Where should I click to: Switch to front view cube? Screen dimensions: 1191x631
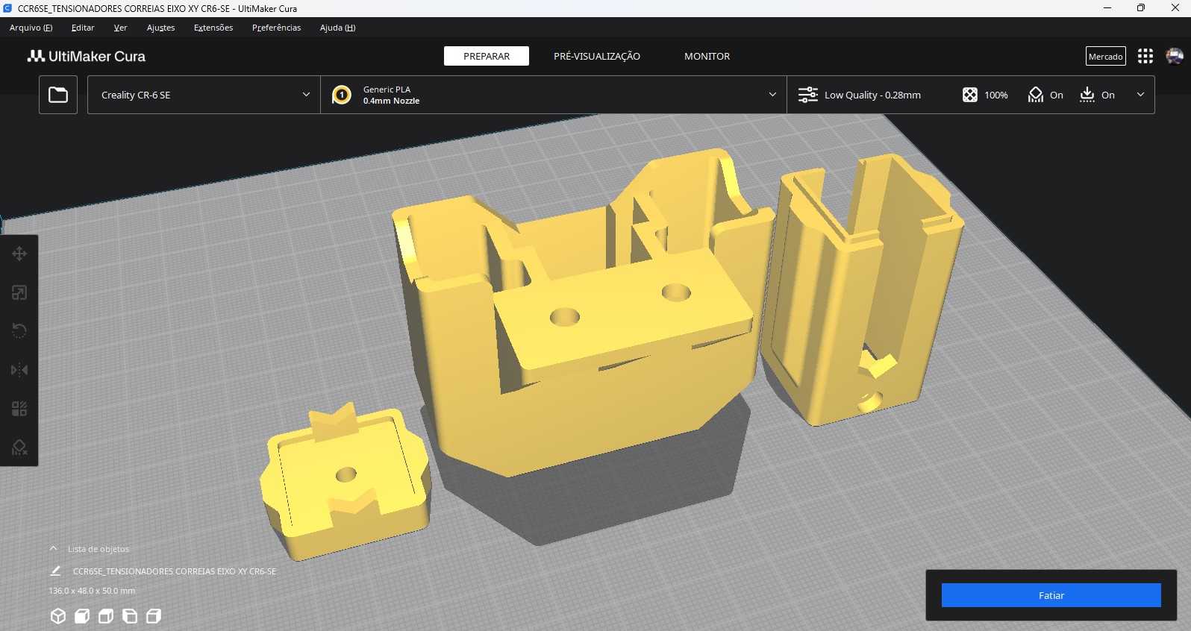tap(82, 616)
